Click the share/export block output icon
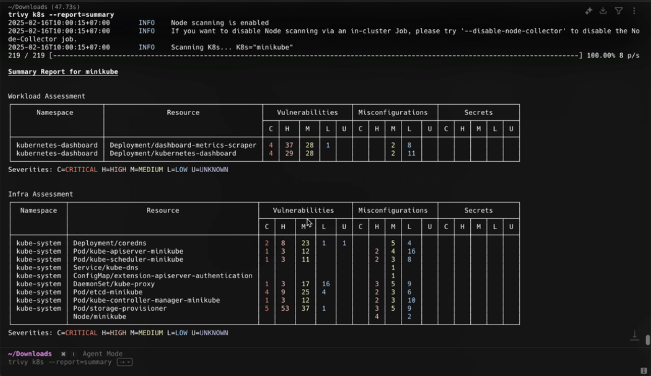The image size is (651, 376). point(604,10)
